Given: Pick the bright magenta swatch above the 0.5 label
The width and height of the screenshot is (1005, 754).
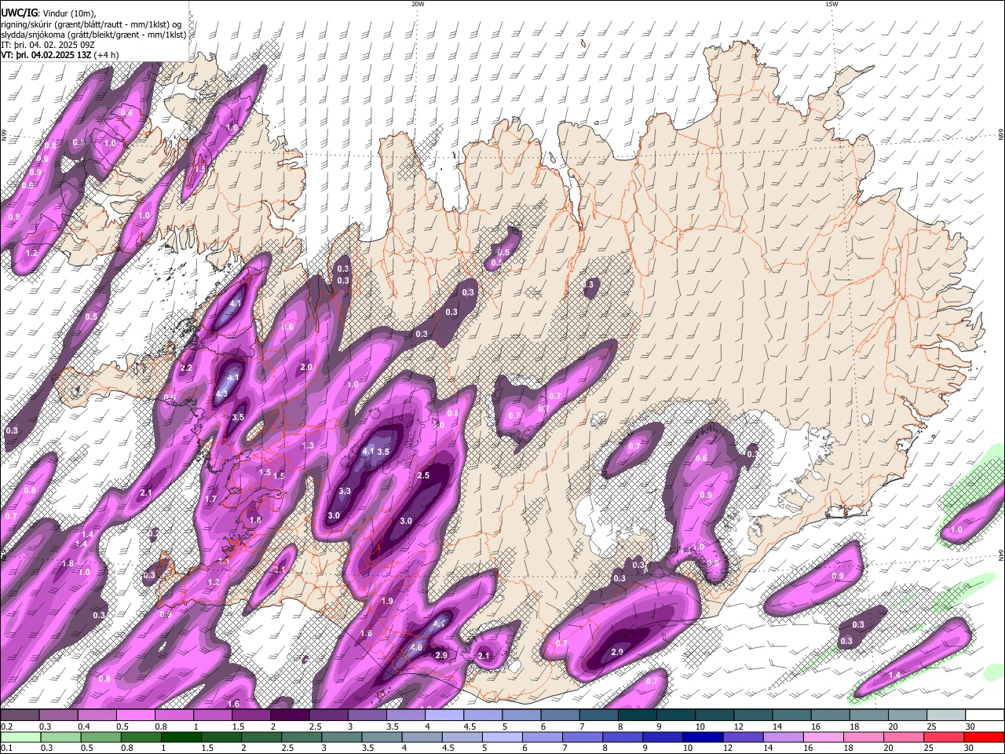Looking at the screenshot, I should pos(135,716).
